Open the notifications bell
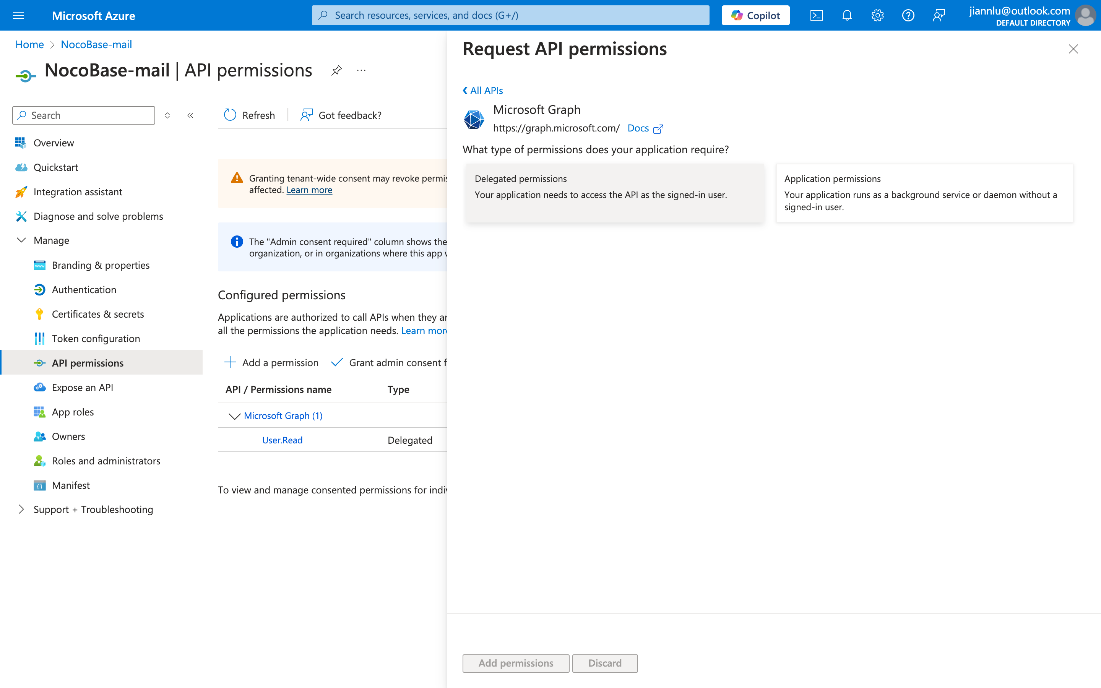The height and width of the screenshot is (688, 1101). [x=847, y=15]
